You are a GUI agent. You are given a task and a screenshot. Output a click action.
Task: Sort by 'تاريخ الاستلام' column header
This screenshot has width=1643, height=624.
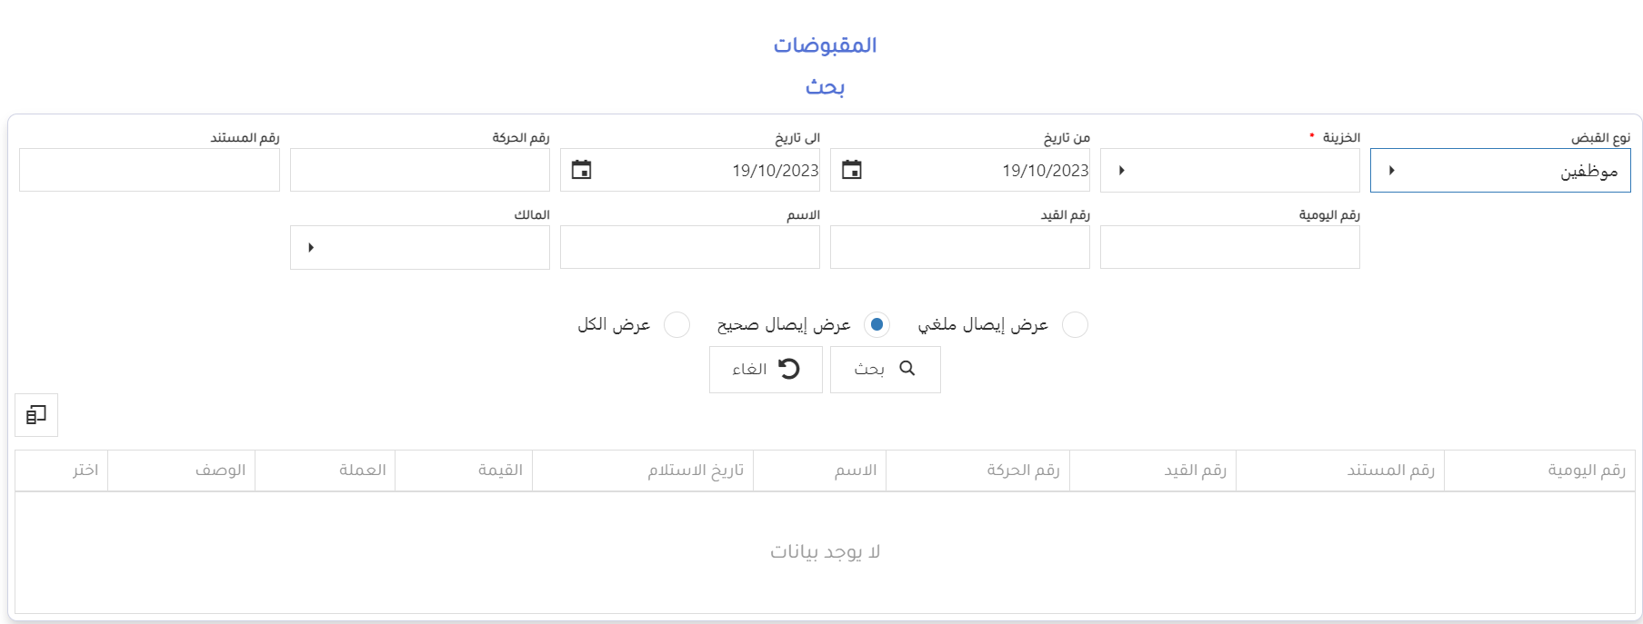[x=696, y=470]
